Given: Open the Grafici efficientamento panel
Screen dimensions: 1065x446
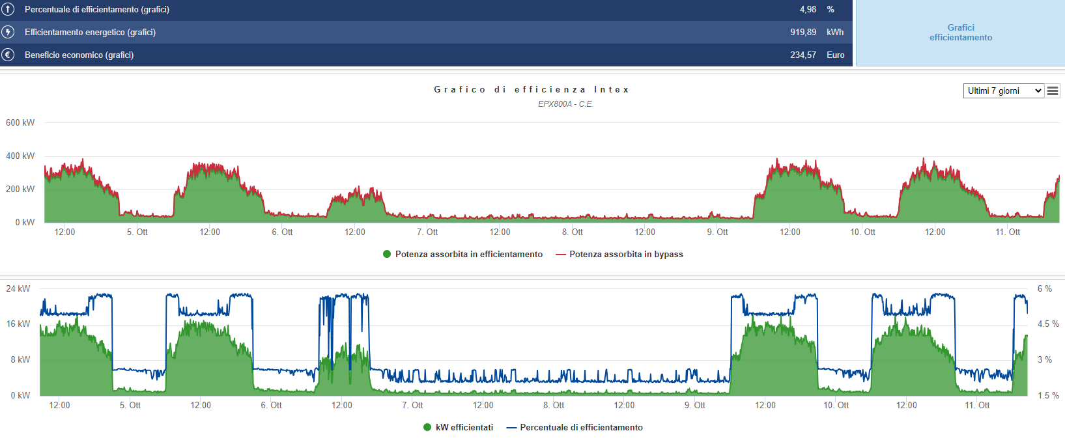Looking at the screenshot, I should coord(960,33).
